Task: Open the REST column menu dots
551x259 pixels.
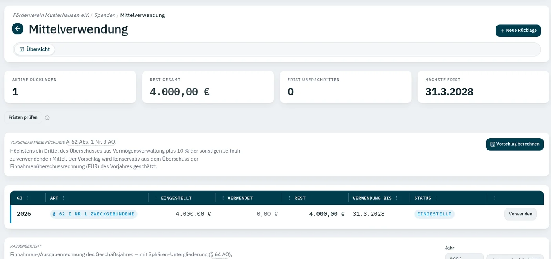Action: (290, 198)
